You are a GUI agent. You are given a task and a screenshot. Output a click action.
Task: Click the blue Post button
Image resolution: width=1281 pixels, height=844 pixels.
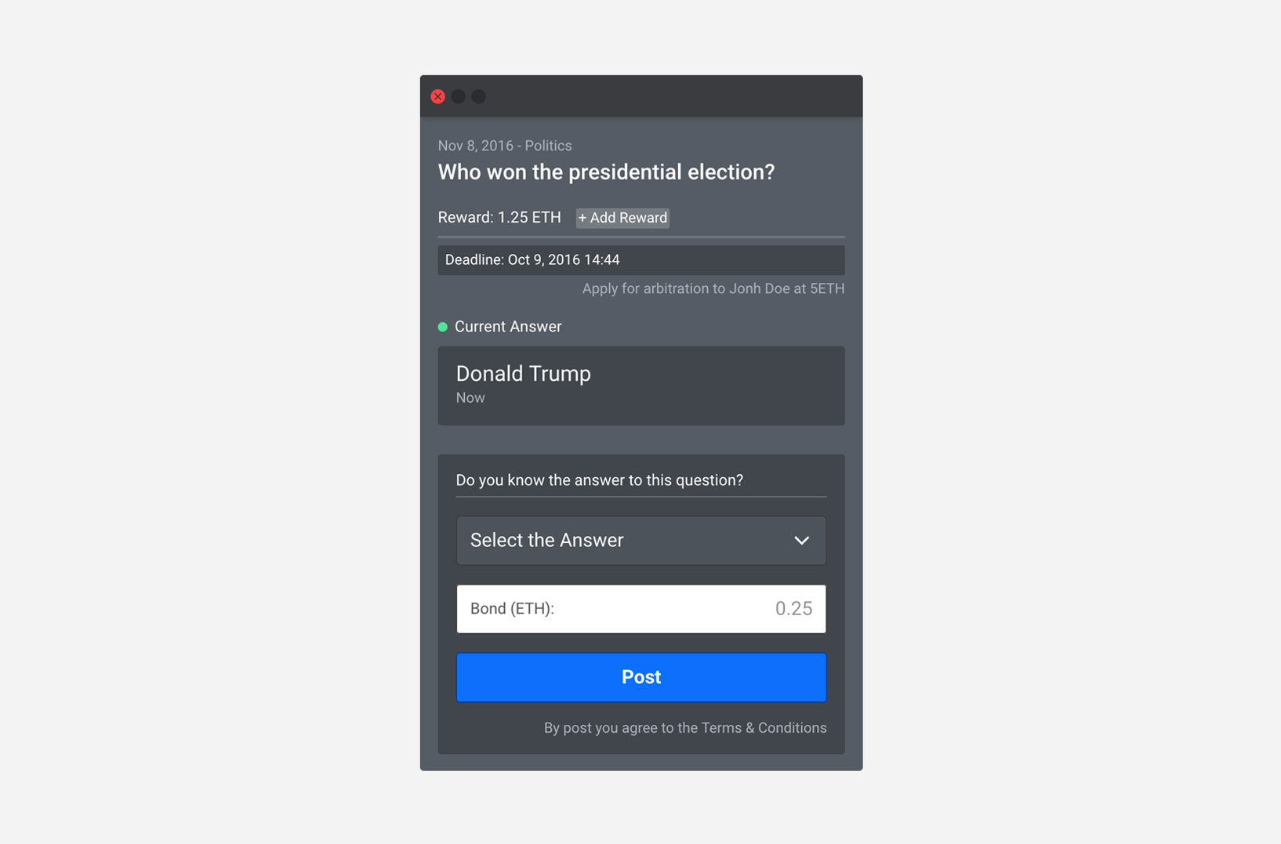641,677
